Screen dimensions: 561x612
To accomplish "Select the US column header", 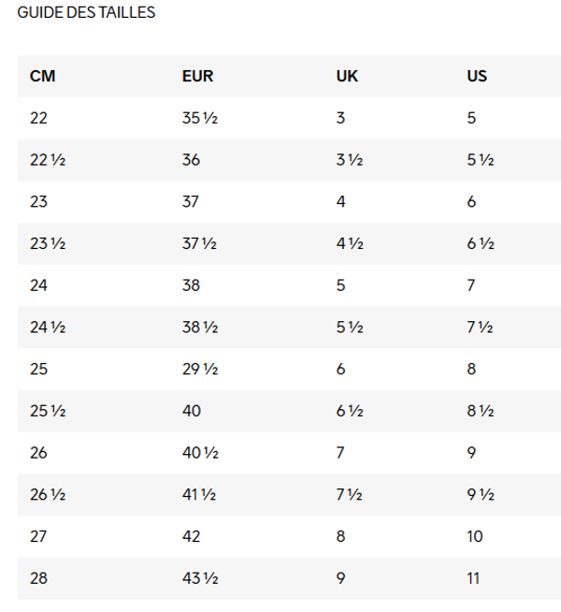I will [x=477, y=76].
